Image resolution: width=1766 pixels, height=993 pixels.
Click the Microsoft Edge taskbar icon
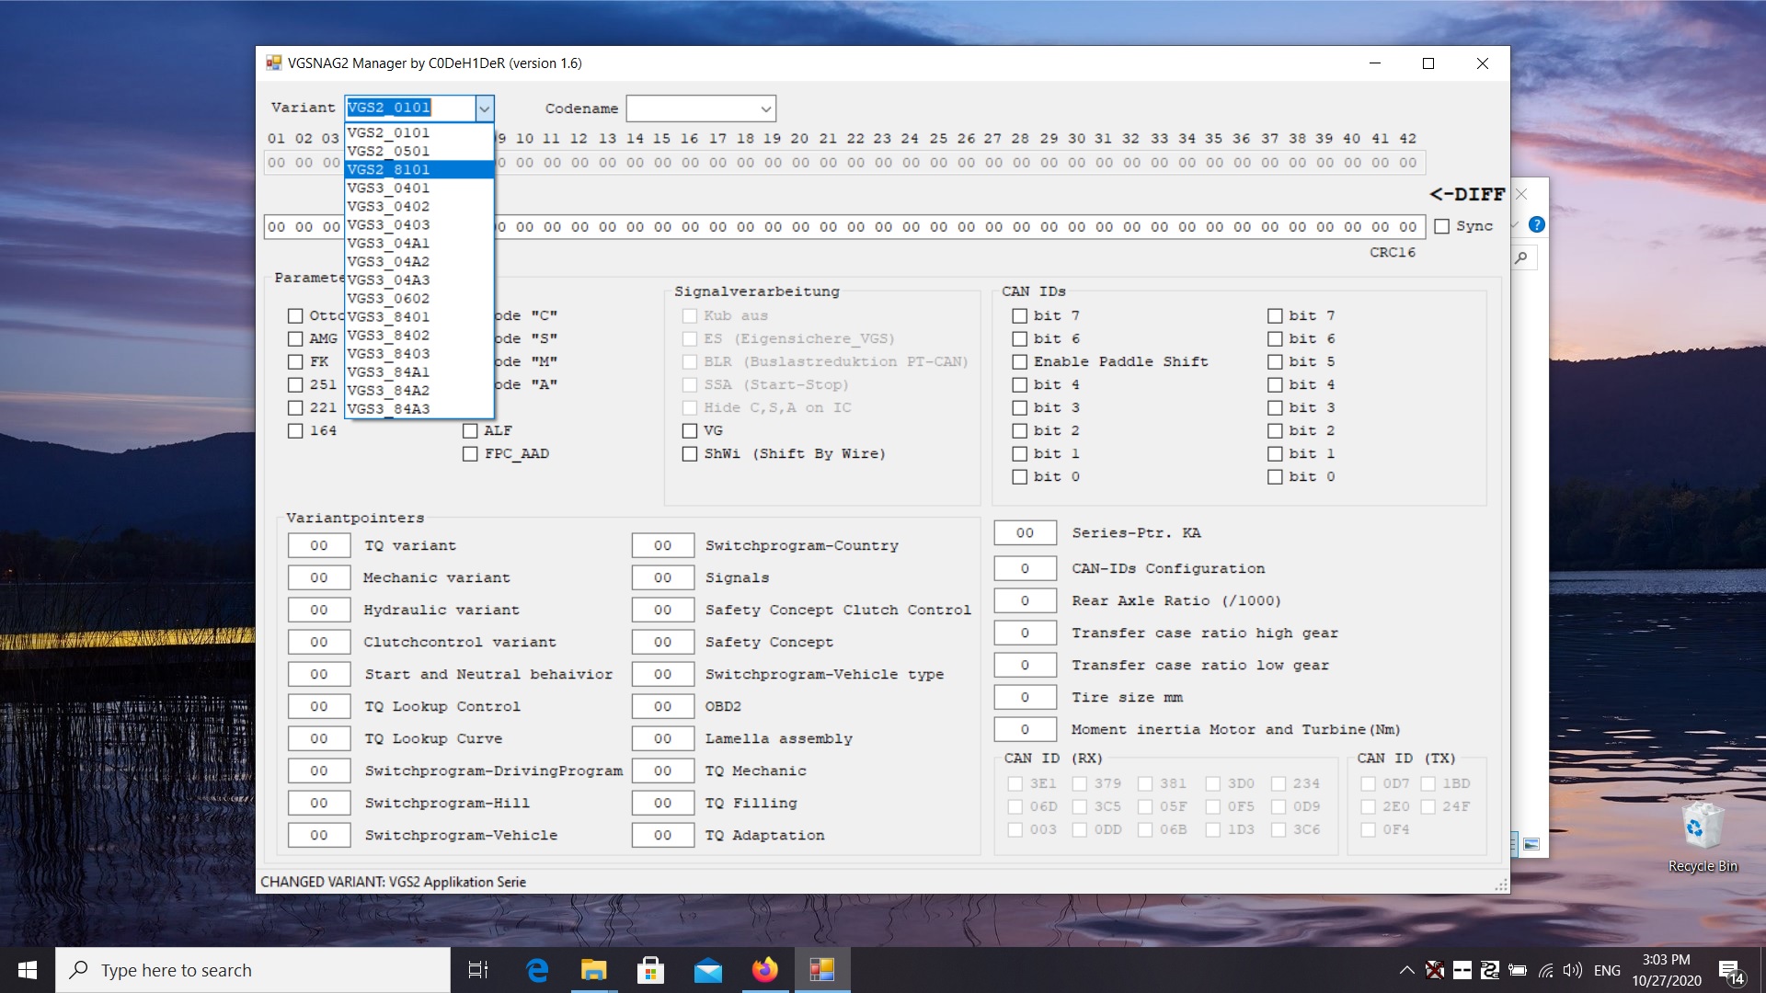click(x=537, y=970)
